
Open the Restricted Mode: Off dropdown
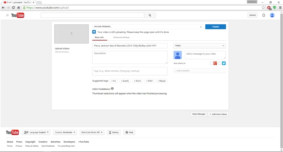[92, 132]
